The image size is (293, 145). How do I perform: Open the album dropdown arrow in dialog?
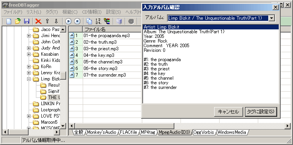(x=271, y=18)
